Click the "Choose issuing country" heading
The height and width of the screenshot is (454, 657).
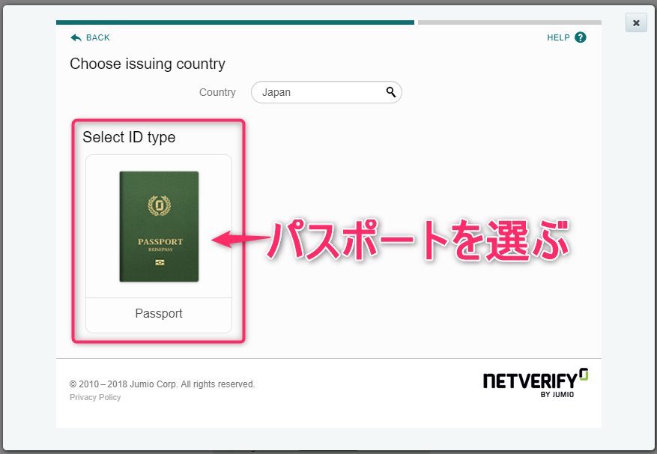(148, 64)
